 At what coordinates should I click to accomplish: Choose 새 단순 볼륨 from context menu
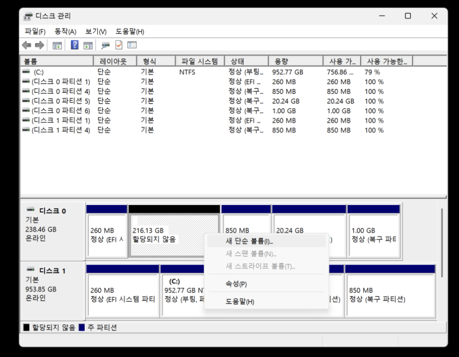249,241
